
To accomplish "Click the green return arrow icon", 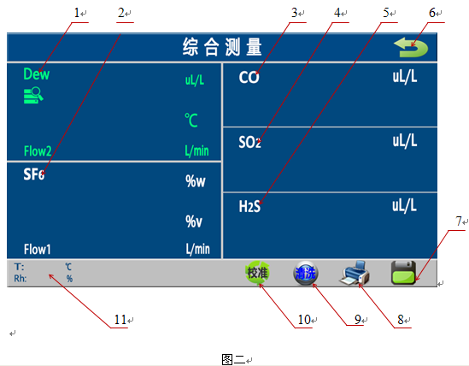I will pyautogui.click(x=411, y=47).
